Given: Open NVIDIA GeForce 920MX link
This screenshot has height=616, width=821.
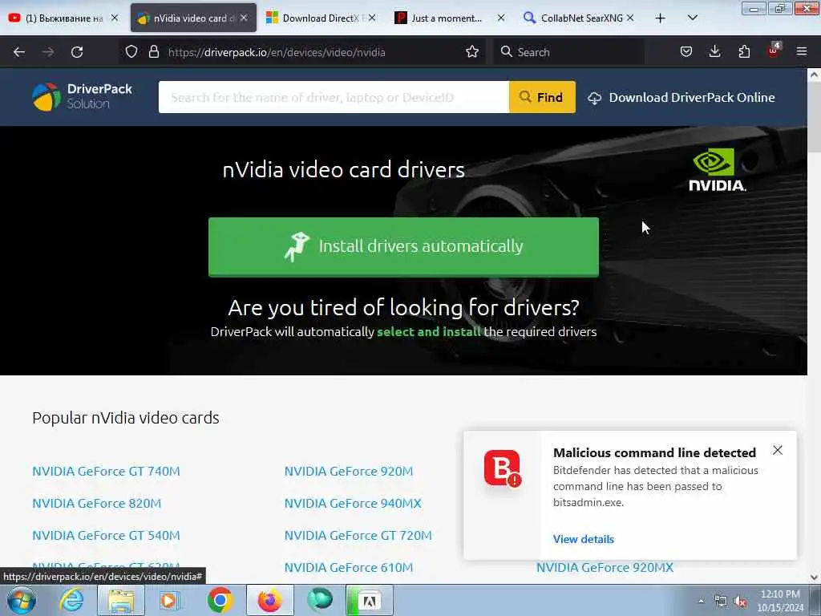Looking at the screenshot, I should click(x=605, y=567).
